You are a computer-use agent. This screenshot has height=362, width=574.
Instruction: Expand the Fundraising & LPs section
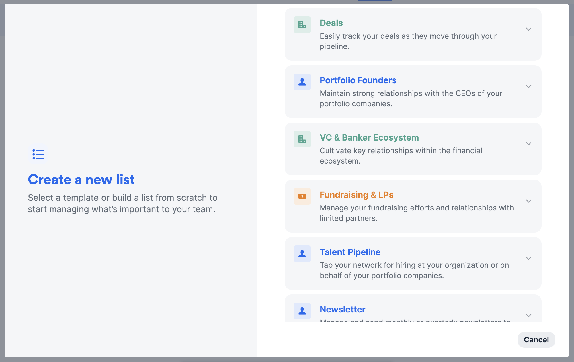[529, 201]
